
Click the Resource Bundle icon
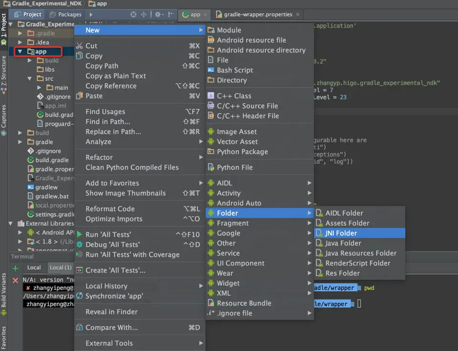[211, 303]
